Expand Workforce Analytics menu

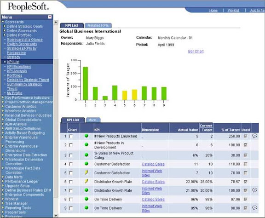tap(3, 111)
